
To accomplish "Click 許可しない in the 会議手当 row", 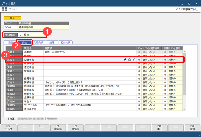I will 152,97.
